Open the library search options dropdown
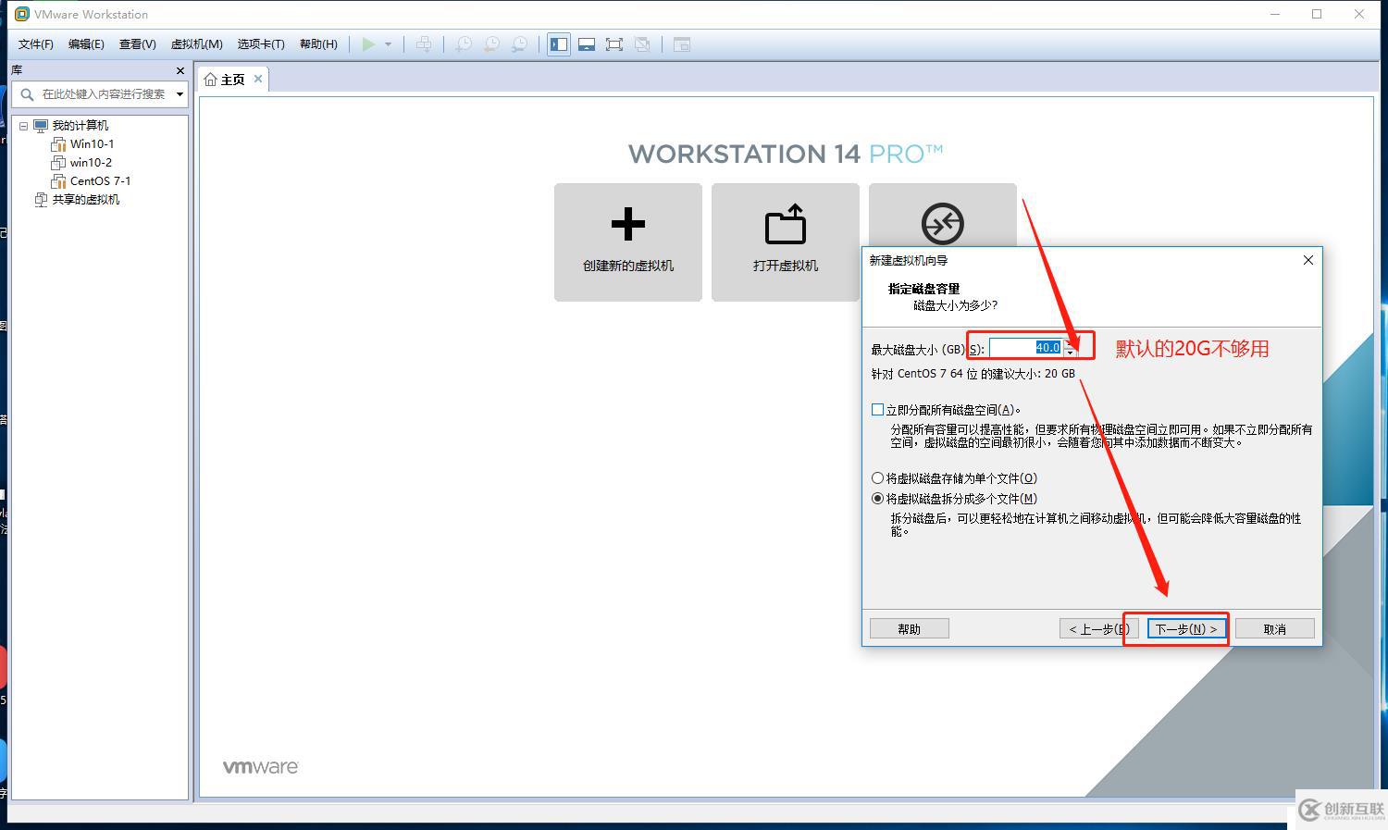 180,94
